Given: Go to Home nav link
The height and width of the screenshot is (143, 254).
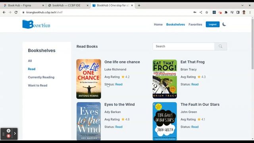Looking at the screenshot, I should click(x=158, y=25).
